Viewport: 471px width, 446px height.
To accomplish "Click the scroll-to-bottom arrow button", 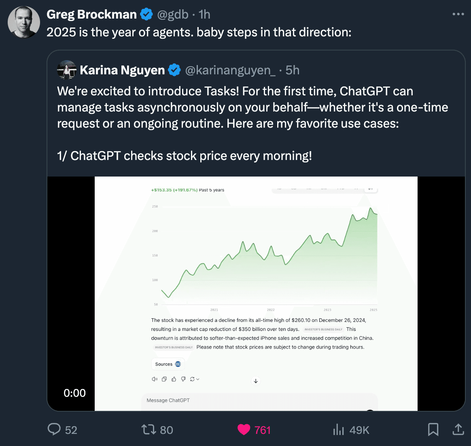I will [256, 381].
